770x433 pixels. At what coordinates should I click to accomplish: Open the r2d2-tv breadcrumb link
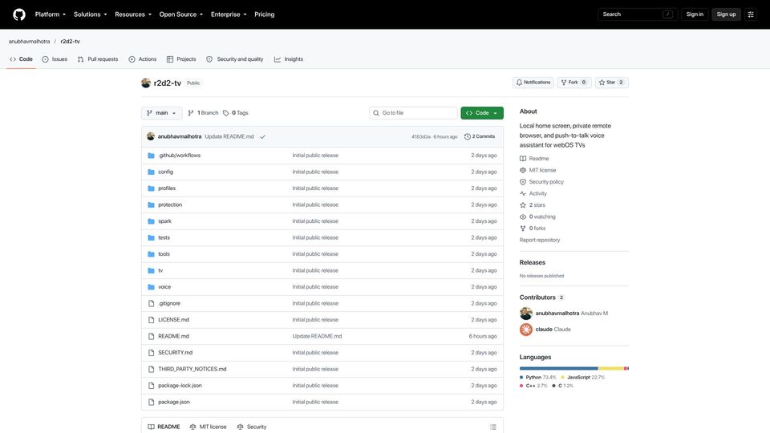(x=71, y=41)
